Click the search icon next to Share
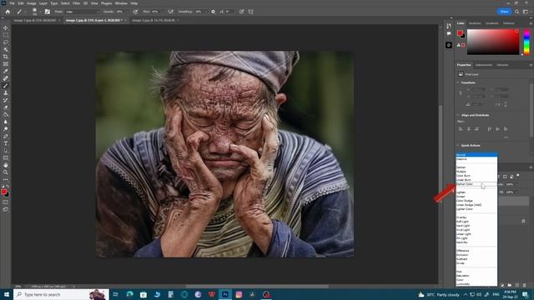The height and width of the screenshot is (300, 534). coord(517,12)
